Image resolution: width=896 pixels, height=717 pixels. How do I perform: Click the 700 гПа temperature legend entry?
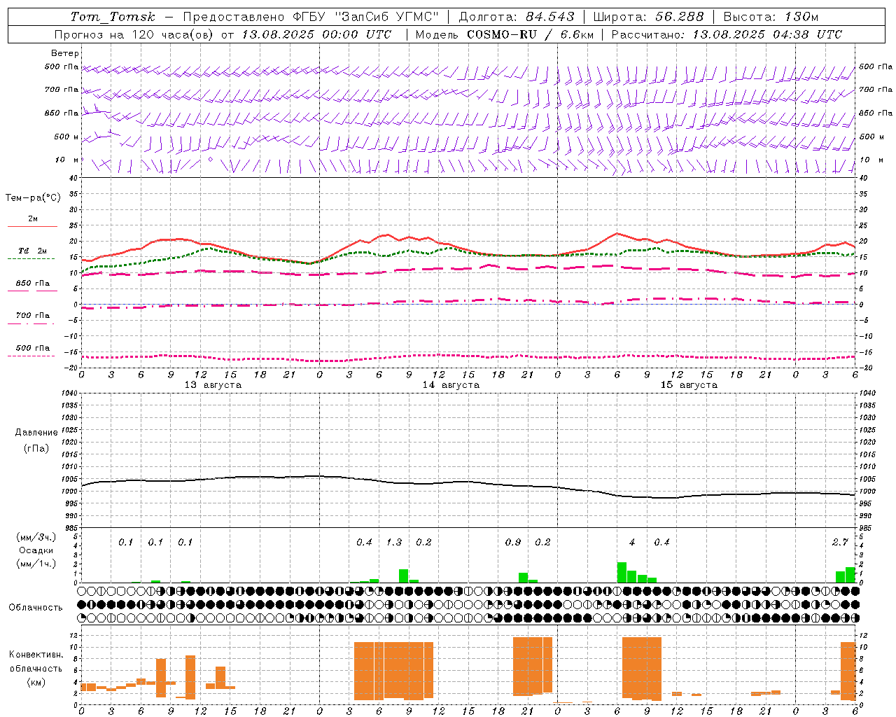click(x=32, y=315)
